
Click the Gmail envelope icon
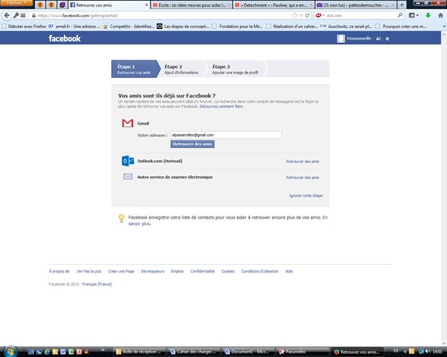(x=127, y=123)
